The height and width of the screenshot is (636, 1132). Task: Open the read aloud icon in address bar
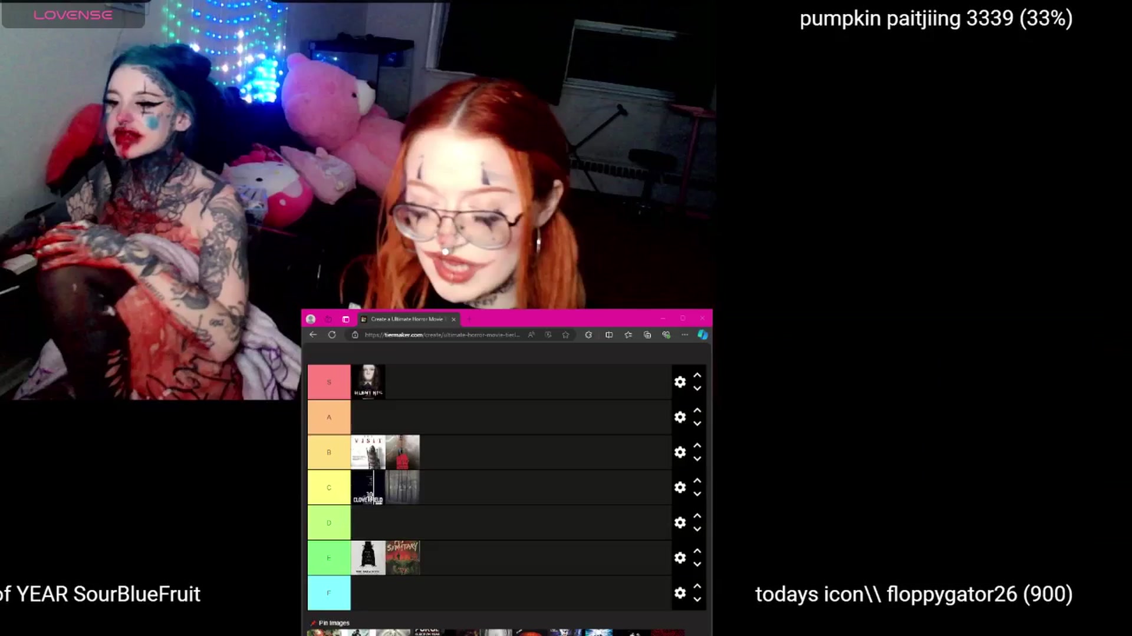point(531,334)
